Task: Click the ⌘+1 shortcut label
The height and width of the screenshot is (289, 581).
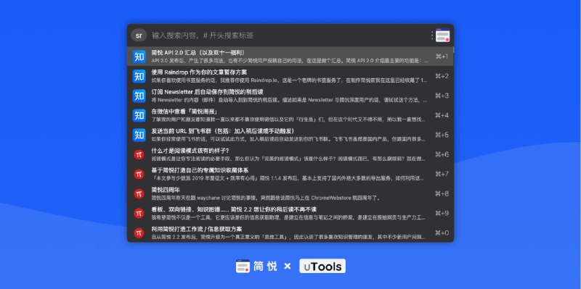Action: [x=442, y=56]
